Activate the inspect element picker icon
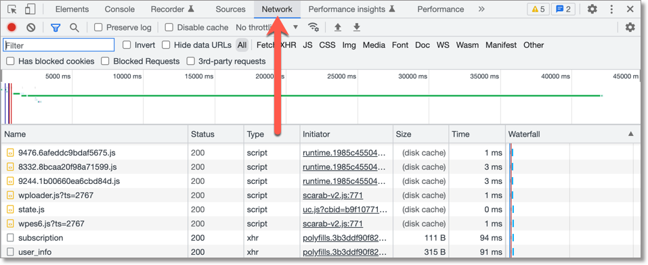This screenshot has height=265, width=648. point(12,9)
